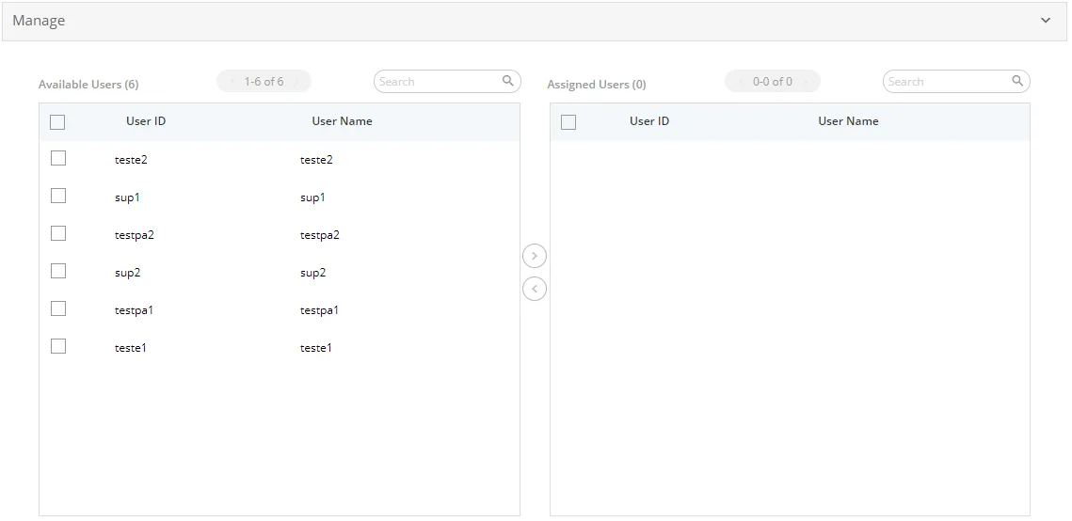Image resolution: width=1072 pixels, height=521 pixels.
Task: Sort Assigned Users by User Name header
Action: pos(848,121)
